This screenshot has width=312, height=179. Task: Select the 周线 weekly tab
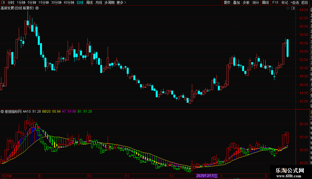tap(89, 2)
